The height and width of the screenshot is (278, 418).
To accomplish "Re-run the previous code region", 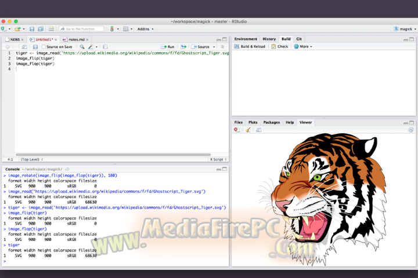I will coord(183,47).
